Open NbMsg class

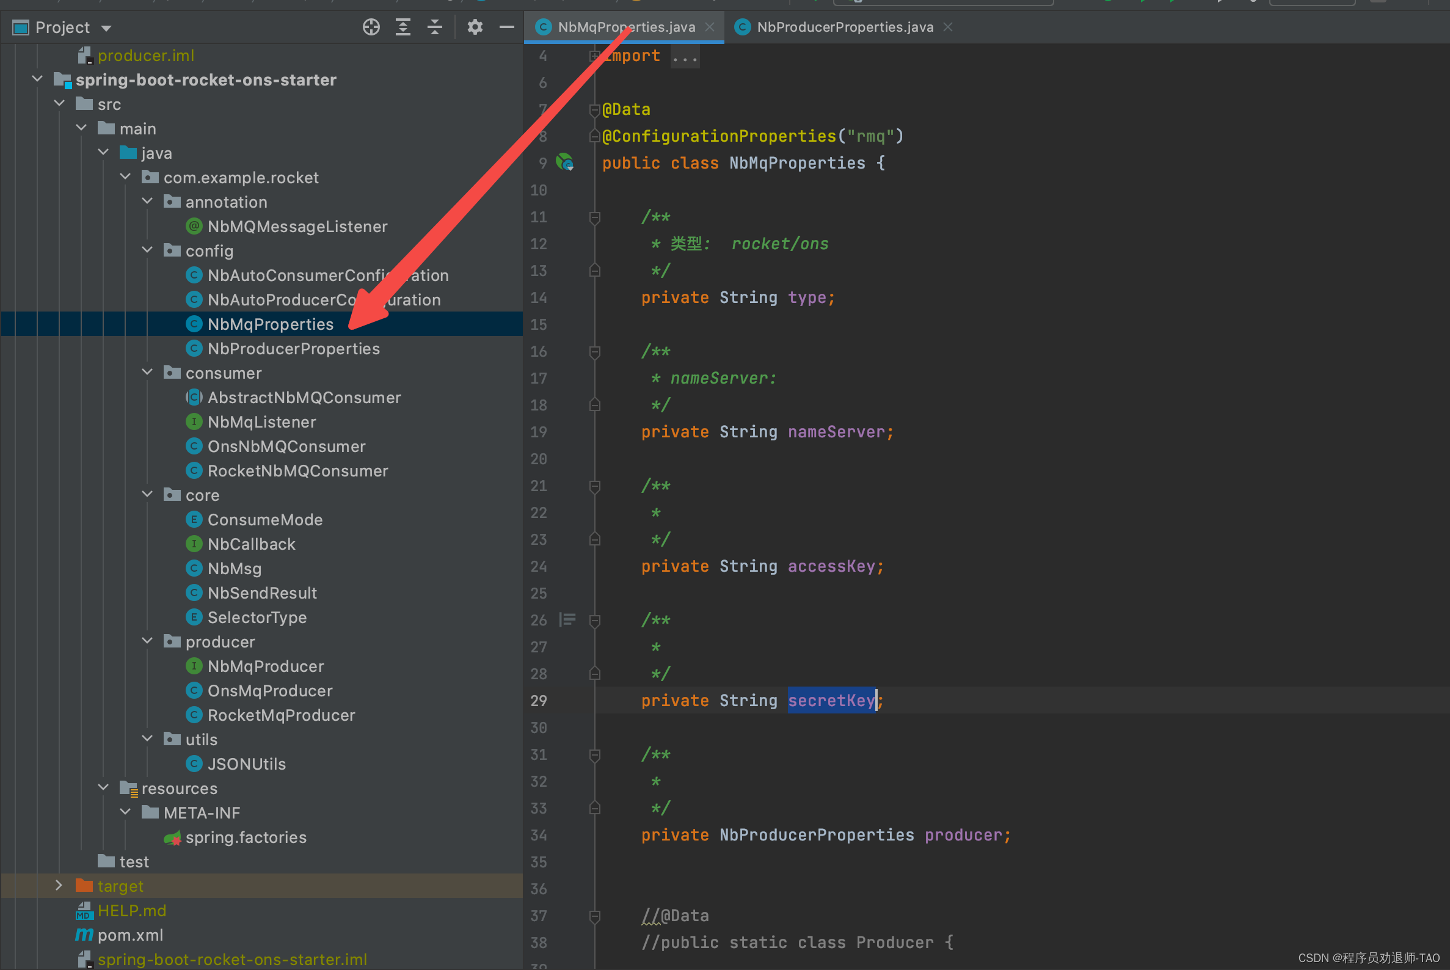[235, 569]
